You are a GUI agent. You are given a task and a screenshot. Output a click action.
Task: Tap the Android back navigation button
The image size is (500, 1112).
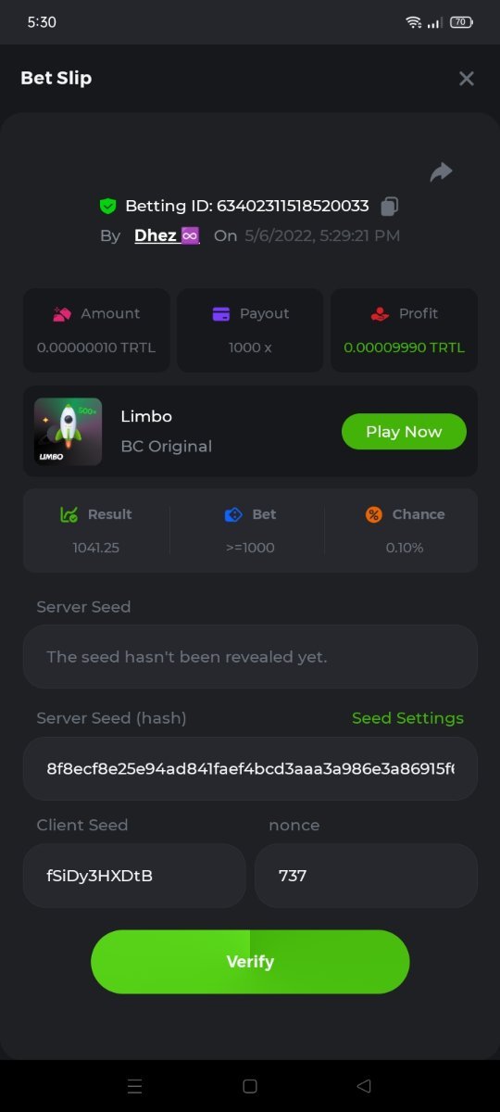tap(364, 1086)
